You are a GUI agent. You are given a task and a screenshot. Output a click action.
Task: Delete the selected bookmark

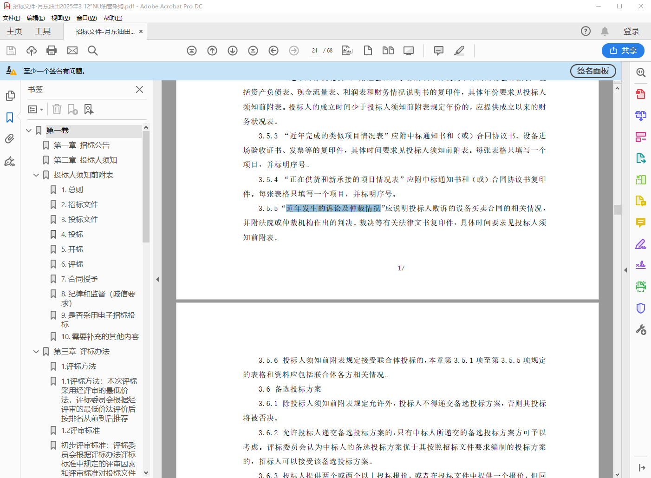point(57,109)
